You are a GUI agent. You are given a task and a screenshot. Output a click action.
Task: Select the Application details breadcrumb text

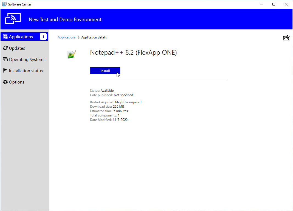pos(94,37)
